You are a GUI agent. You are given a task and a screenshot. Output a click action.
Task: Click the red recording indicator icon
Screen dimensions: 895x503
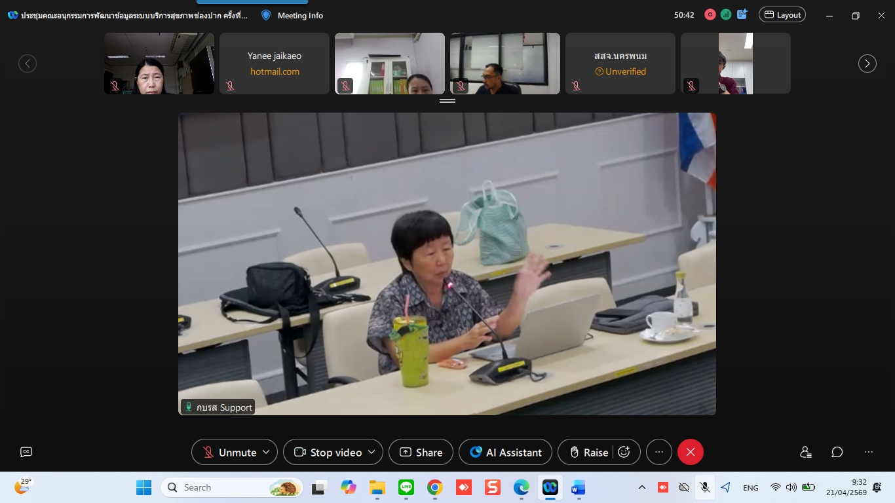(710, 14)
